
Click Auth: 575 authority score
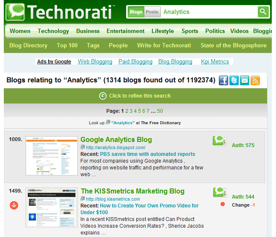(x=243, y=145)
